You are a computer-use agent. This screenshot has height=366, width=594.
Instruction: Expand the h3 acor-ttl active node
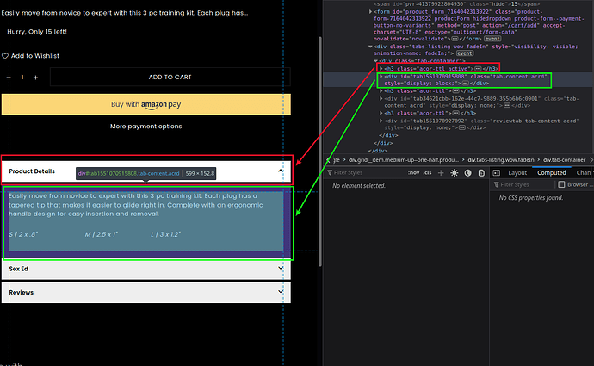click(382, 68)
